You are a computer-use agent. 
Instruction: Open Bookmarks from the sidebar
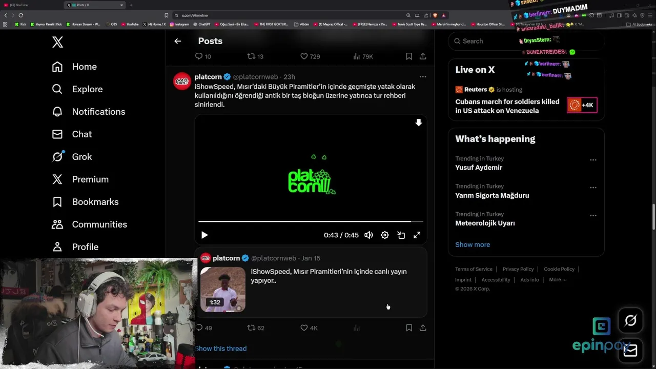click(x=85, y=202)
